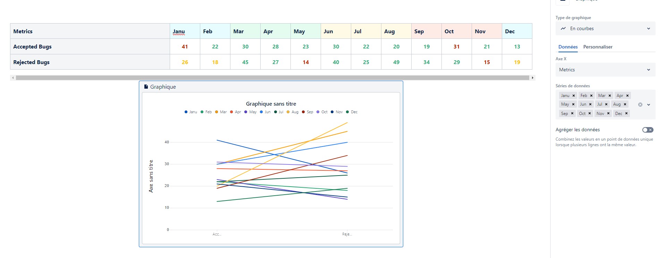Click the 'Accepted Bugs' row label
This screenshot has width=658, height=258.
pos(32,47)
